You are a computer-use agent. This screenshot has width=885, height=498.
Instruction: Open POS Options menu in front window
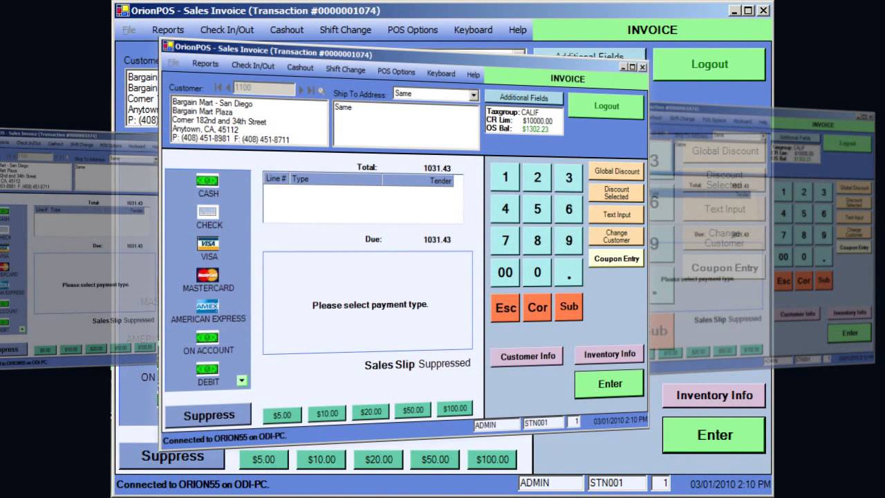pyautogui.click(x=396, y=71)
